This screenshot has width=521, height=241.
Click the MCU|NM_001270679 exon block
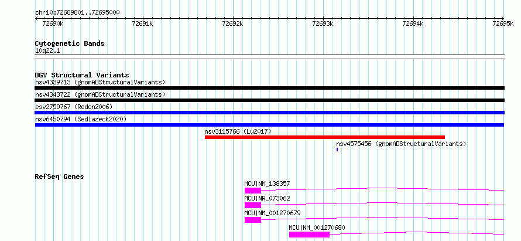(x=253, y=220)
